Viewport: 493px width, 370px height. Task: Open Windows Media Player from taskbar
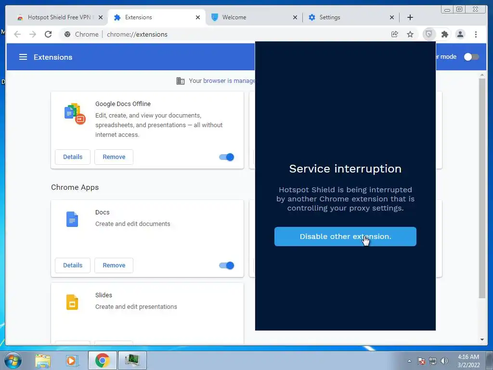click(x=72, y=360)
